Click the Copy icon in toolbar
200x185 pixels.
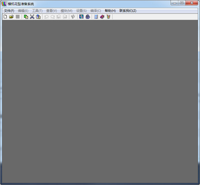tap(26, 17)
